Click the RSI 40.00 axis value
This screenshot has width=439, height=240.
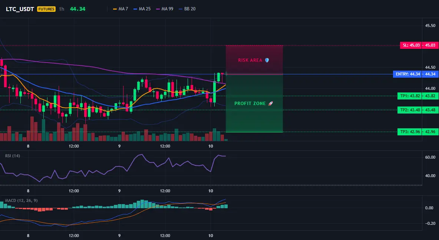pos(430,176)
